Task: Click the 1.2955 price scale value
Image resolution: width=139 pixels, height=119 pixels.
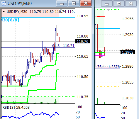Action: (128, 19)
